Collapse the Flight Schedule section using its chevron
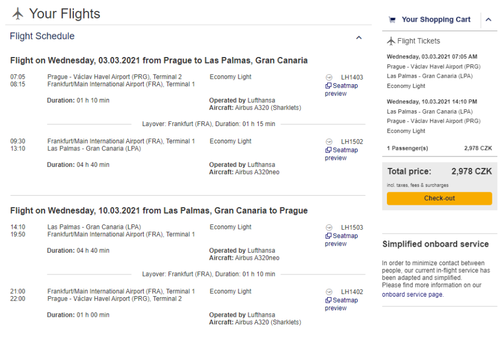Image resolution: width=500 pixels, height=338 pixels. click(x=359, y=37)
